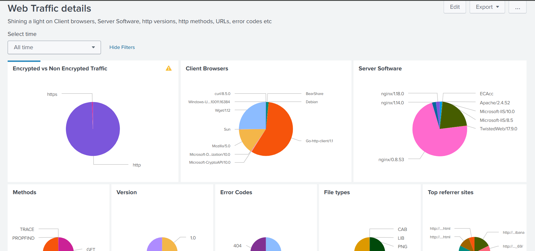Click the BearShare label

tap(314, 94)
